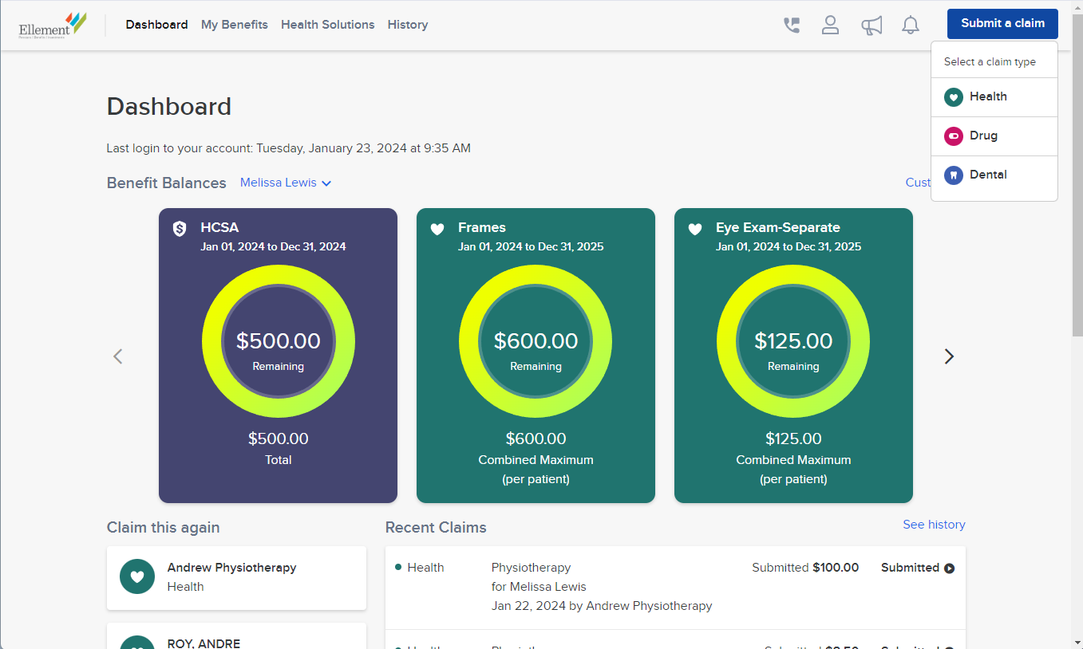The height and width of the screenshot is (649, 1083).
Task: Show previous benefit balance cards
Action: [x=118, y=356]
